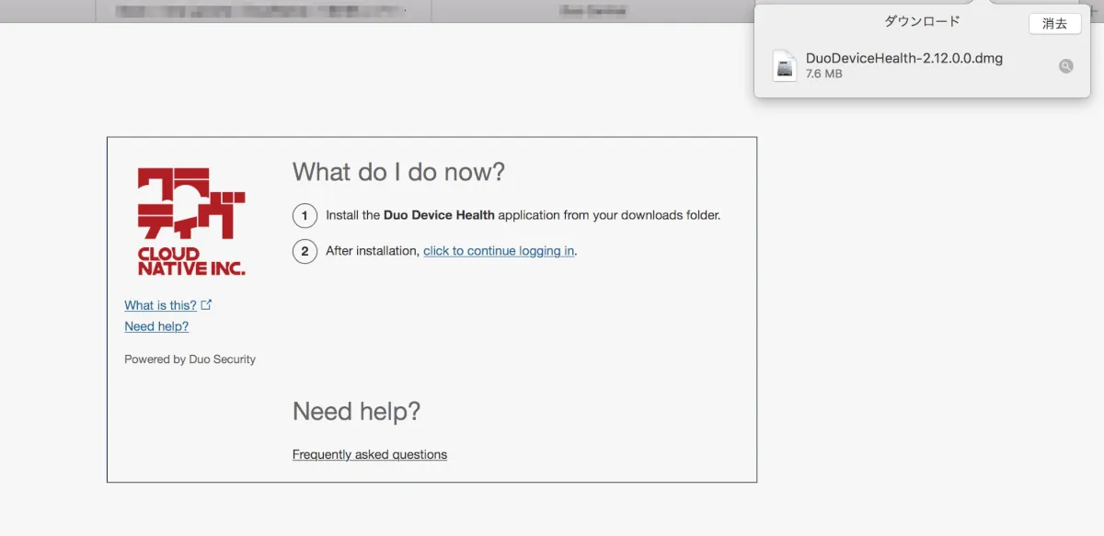Switch to the middle blurred-title browser tab
This screenshot has height=536, width=1104.
pos(593,11)
